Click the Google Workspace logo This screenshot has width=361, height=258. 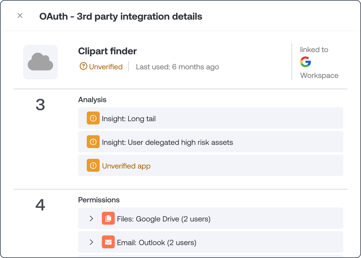point(306,62)
